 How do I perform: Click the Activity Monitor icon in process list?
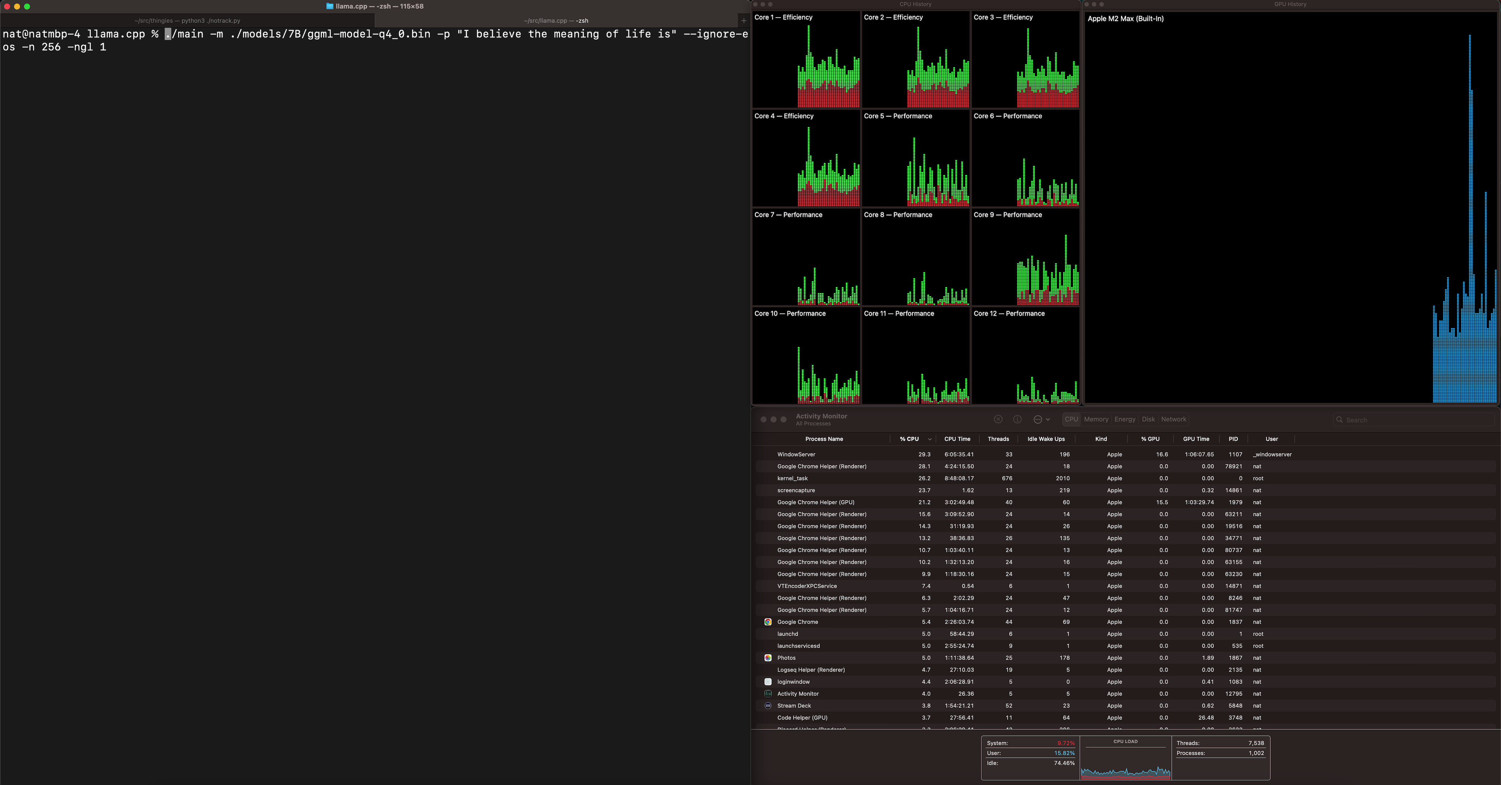click(x=768, y=693)
